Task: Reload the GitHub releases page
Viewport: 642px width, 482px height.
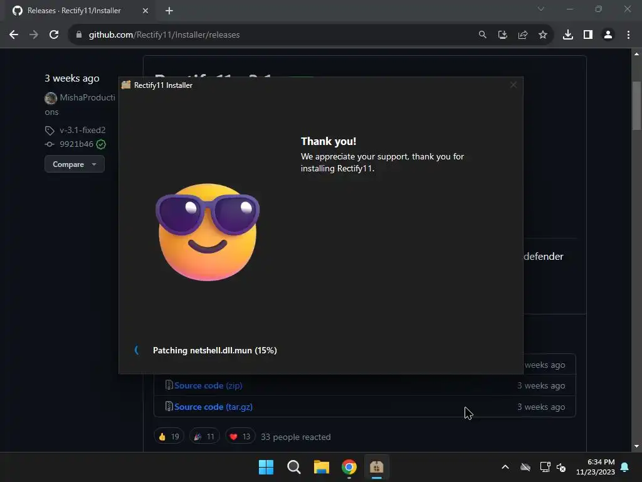Action: coord(54,35)
